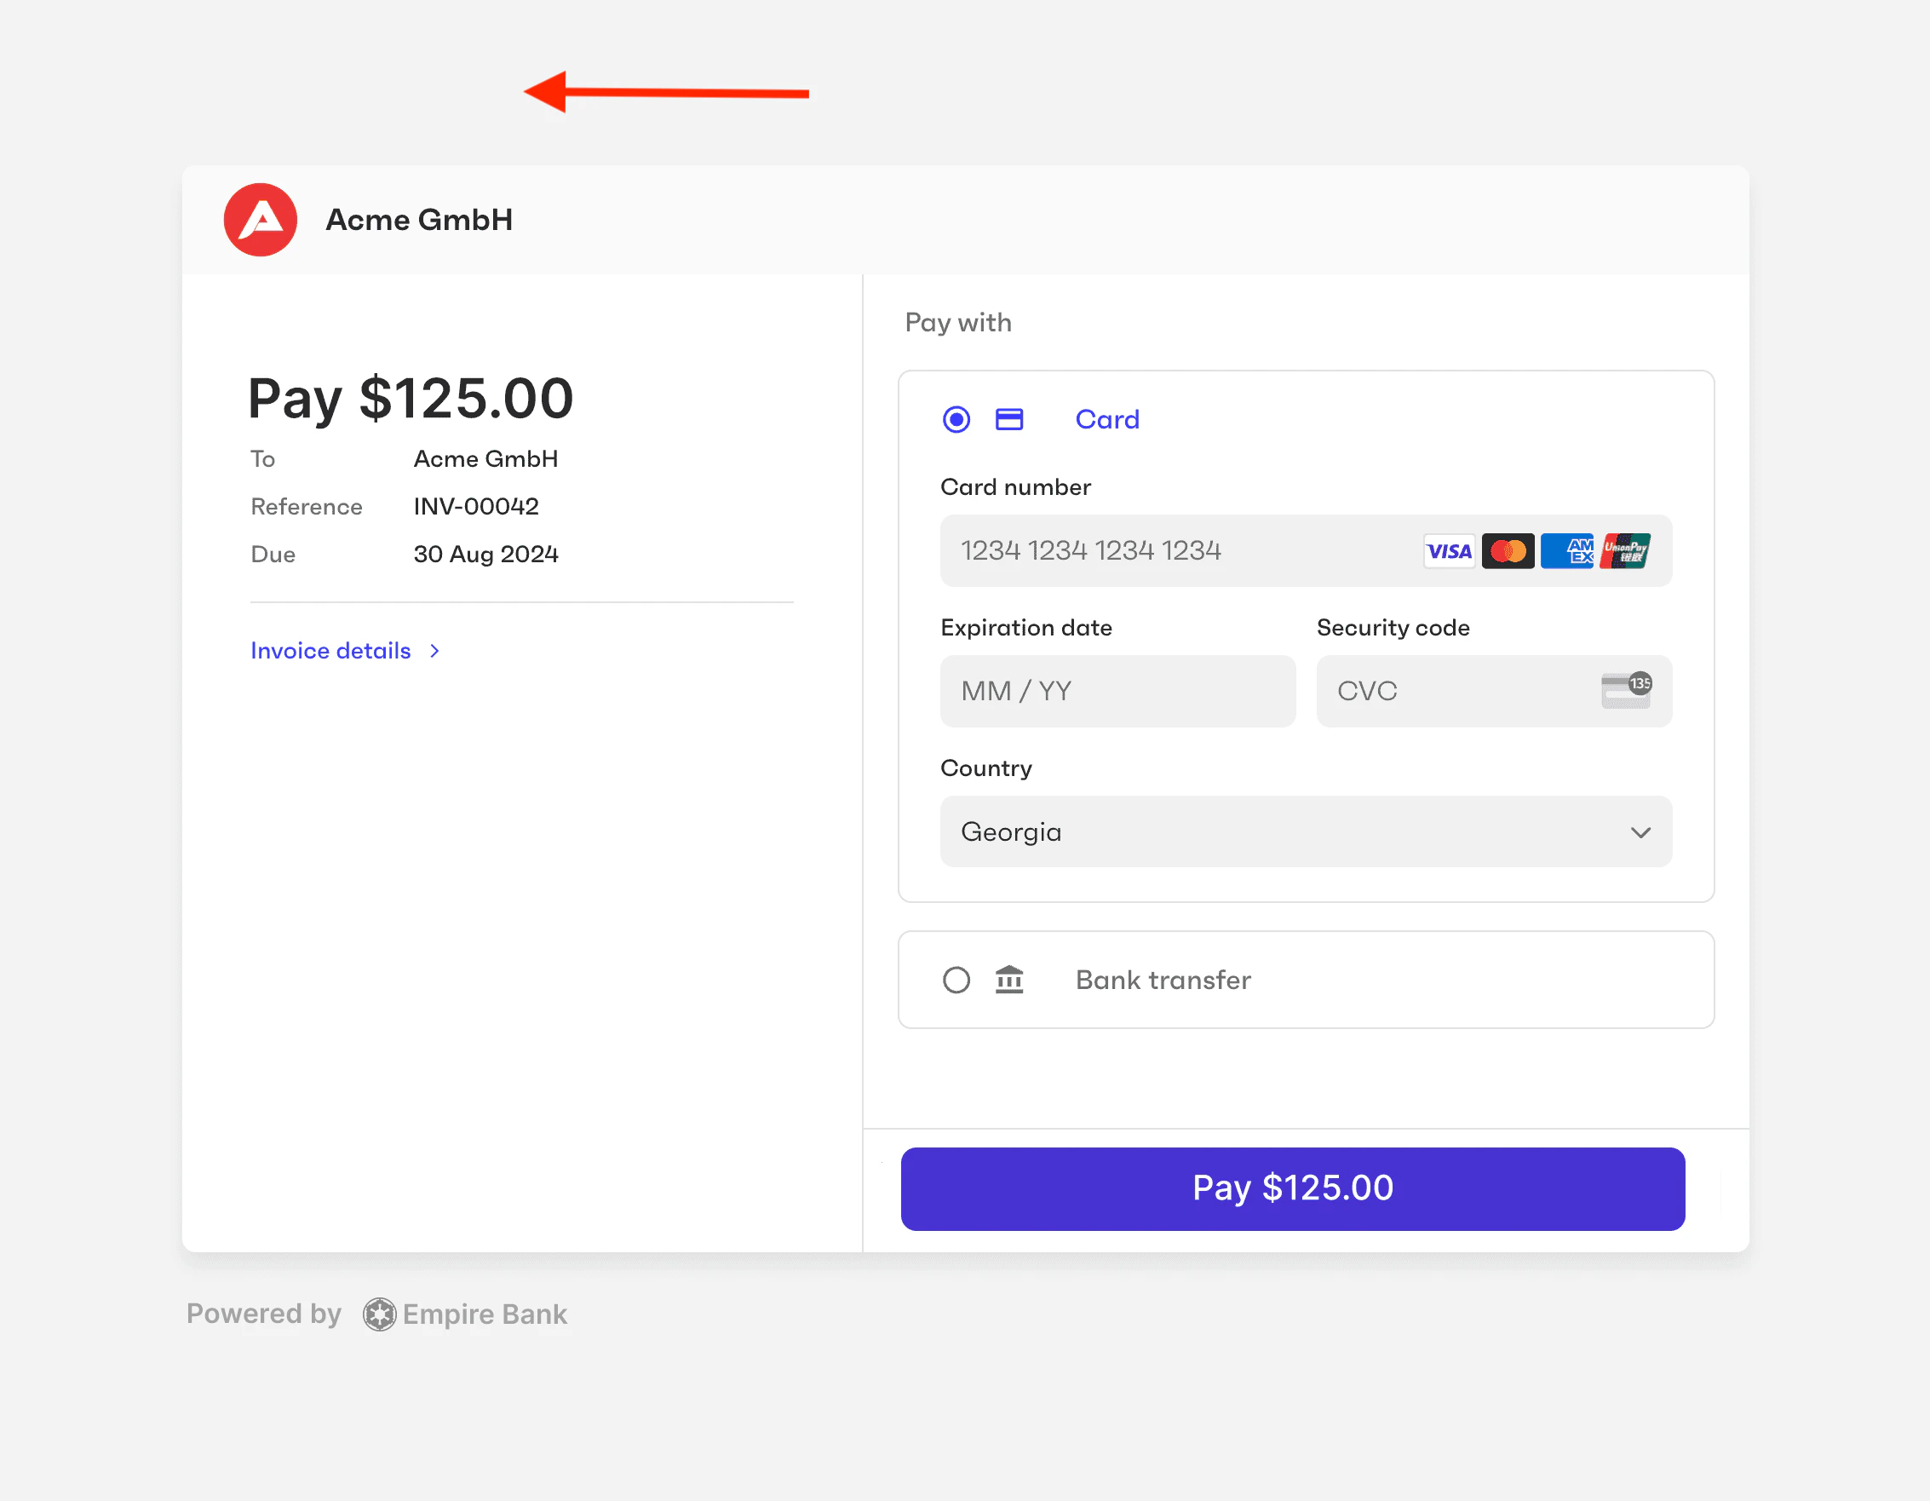Click the bank building icon beside Bank transfer

point(1009,980)
